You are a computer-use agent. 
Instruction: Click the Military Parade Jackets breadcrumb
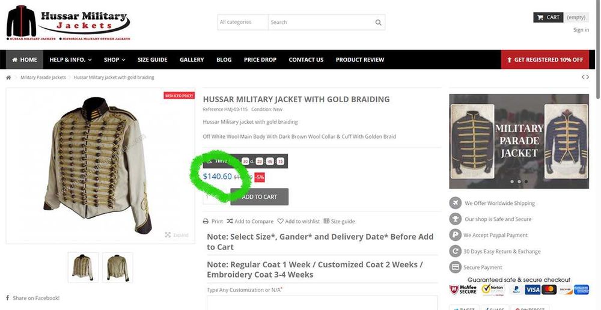tap(43, 77)
